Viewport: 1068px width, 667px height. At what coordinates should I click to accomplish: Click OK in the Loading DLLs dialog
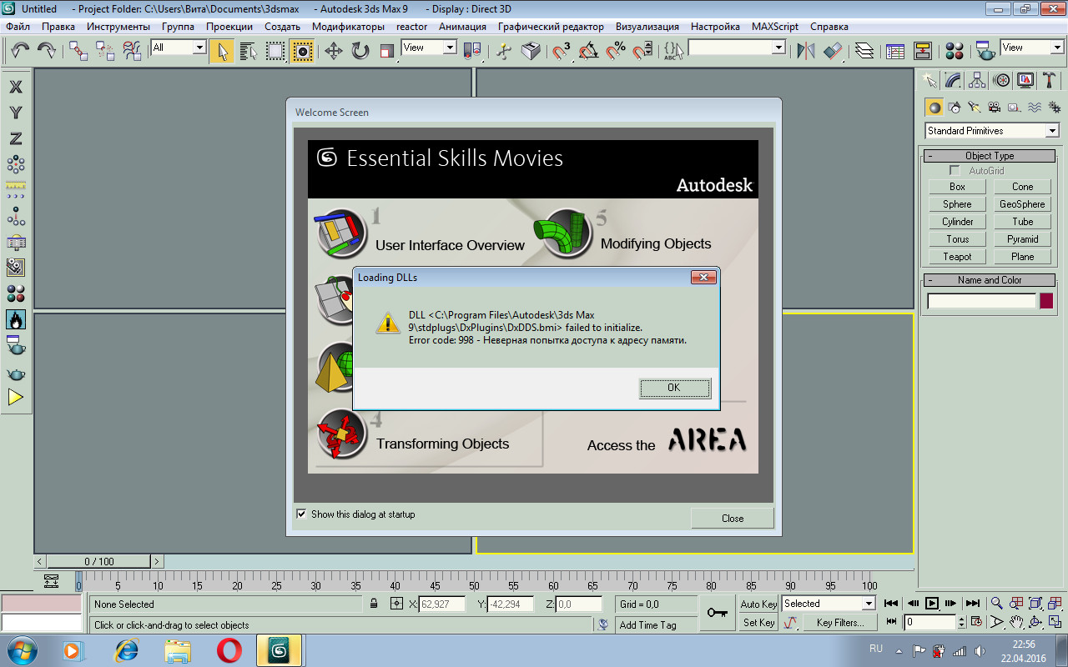pyautogui.click(x=674, y=388)
